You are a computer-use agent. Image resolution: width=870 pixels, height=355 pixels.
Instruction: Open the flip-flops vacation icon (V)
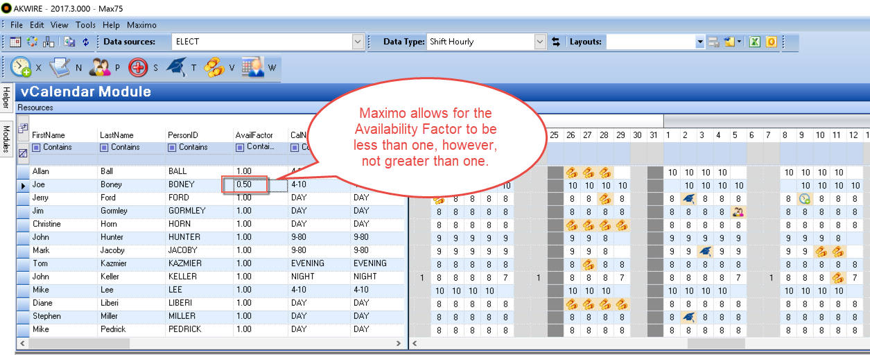[x=214, y=67]
